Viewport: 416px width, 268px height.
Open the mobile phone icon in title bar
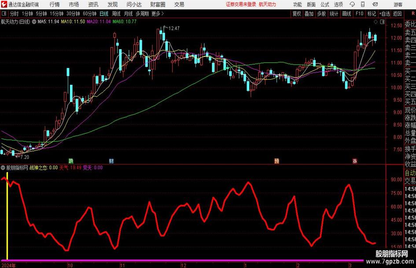point(363,4)
